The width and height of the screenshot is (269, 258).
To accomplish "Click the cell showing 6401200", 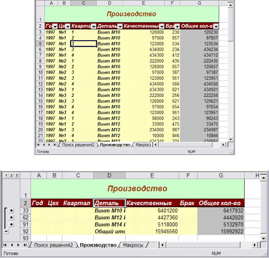I will click(x=152, y=211).
